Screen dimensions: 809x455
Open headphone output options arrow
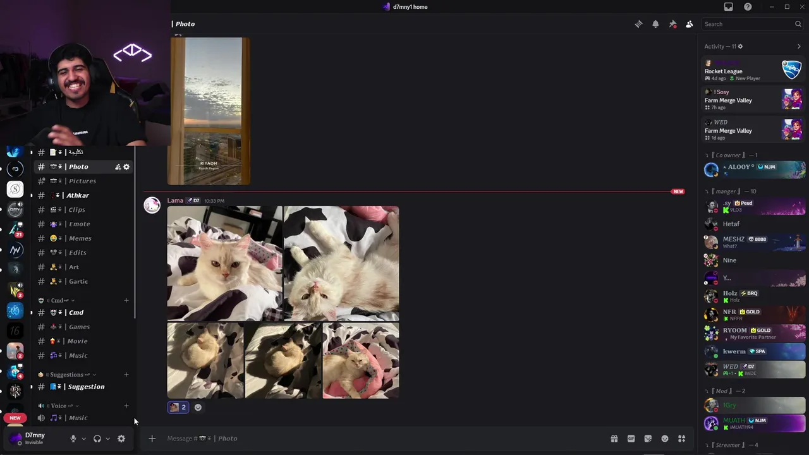(107, 439)
